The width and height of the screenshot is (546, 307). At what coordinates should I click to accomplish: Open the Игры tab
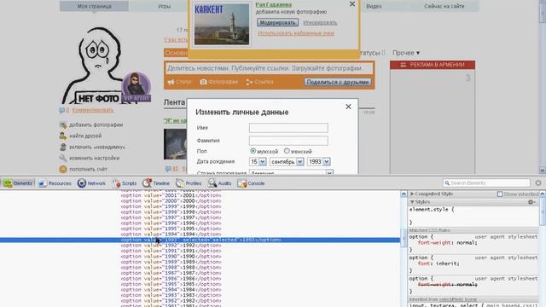point(164,6)
